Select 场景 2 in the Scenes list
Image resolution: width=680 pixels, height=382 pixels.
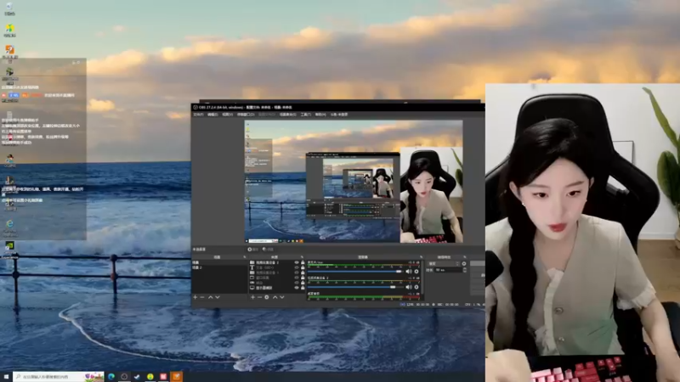219,267
